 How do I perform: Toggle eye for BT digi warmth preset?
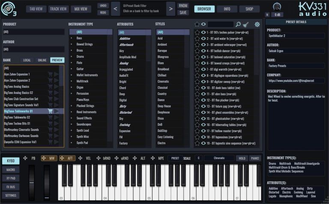click(203, 69)
